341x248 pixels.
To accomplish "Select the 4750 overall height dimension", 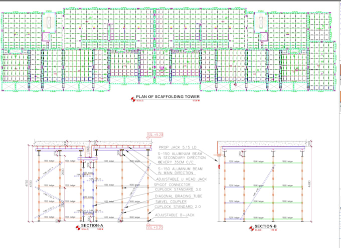I will [x=27, y=183].
